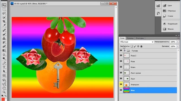Viewport: 181px width, 101px height.
Task: Select the 3D Orbit camera tool
Action: click(x=4, y=84)
